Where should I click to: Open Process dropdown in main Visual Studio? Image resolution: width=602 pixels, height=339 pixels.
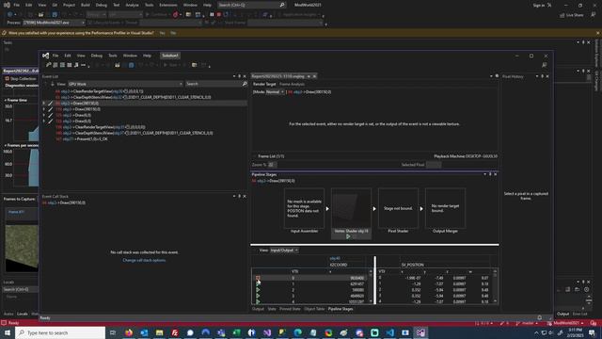click(54, 23)
